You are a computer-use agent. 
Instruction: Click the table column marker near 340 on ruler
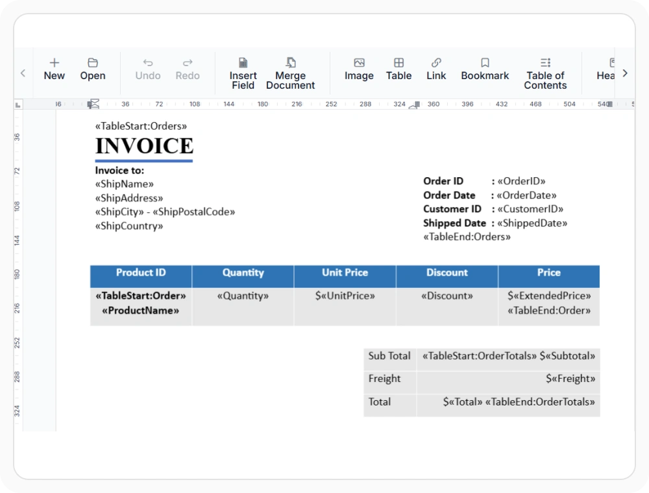[x=417, y=104]
